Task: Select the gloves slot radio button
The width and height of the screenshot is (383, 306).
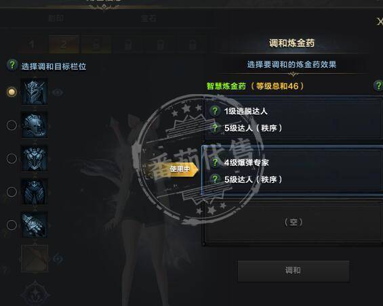Action: pos(12,225)
